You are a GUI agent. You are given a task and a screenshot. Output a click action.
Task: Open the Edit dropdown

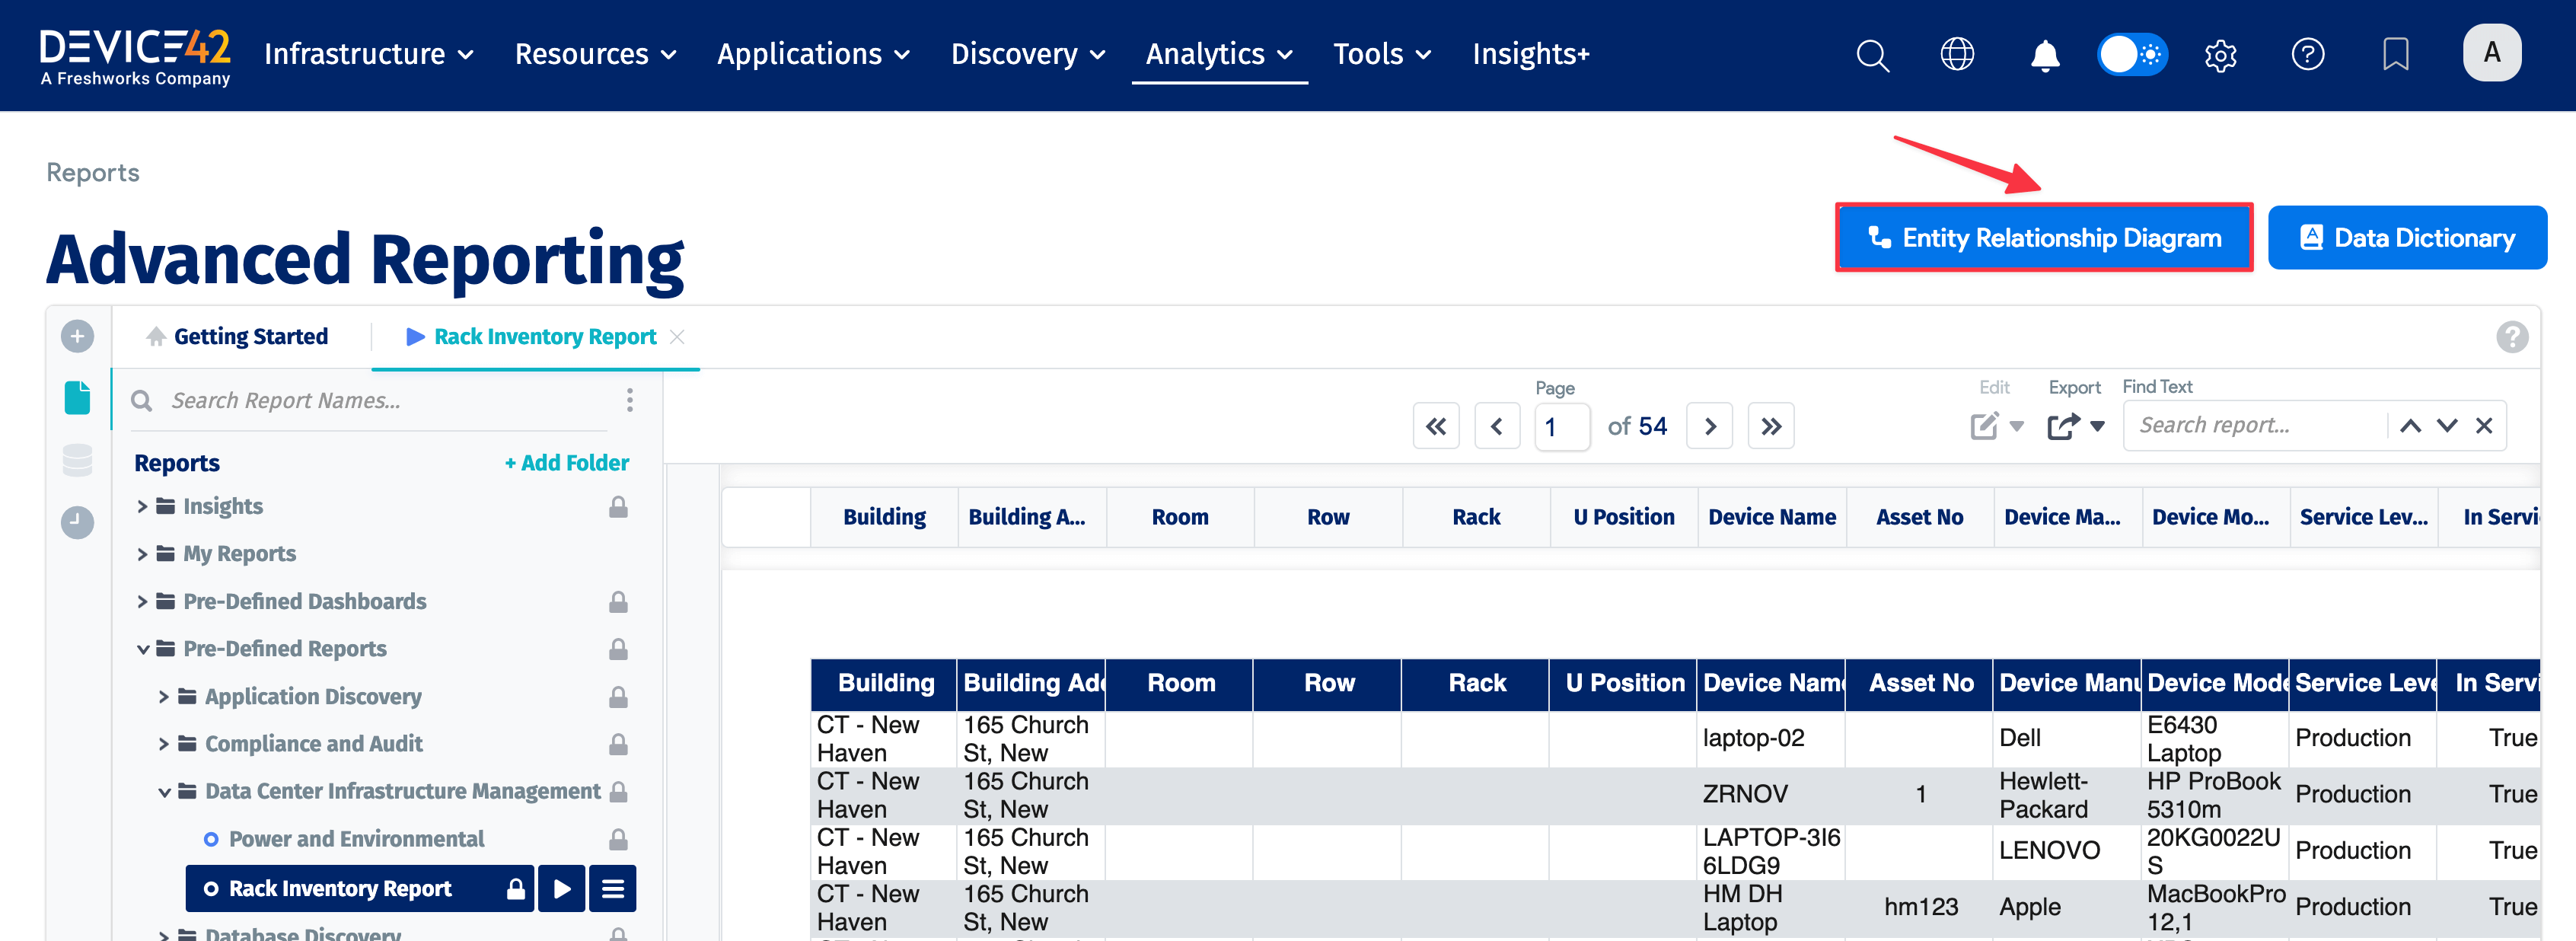1996,426
